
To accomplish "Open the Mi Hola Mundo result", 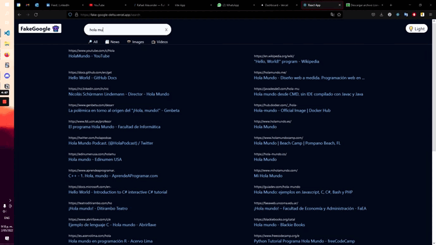I will click(x=268, y=176).
